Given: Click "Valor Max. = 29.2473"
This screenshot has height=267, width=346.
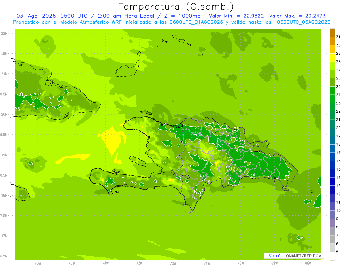Looking at the screenshot, I should pyautogui.click(x=297, y=16).
